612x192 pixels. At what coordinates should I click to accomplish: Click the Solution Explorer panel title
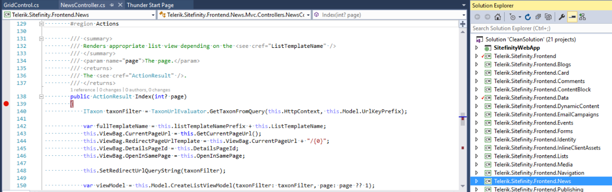(x=493, y=5)
